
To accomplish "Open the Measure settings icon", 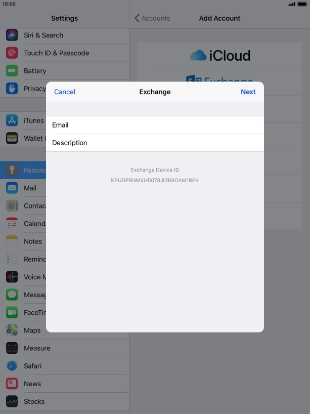I will pyautogui.click(x=12, y=348).
